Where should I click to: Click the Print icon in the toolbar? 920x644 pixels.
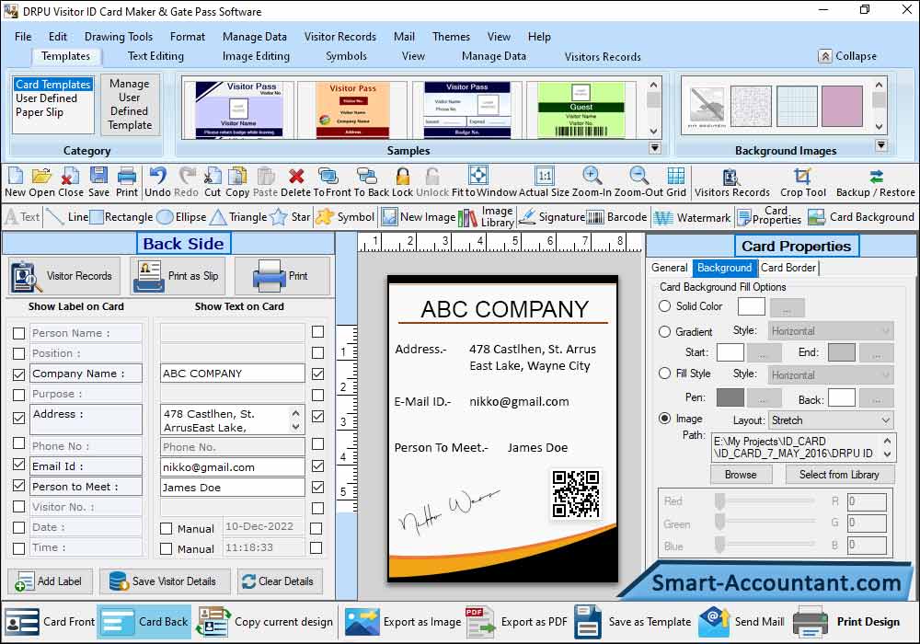coord(127,182)
